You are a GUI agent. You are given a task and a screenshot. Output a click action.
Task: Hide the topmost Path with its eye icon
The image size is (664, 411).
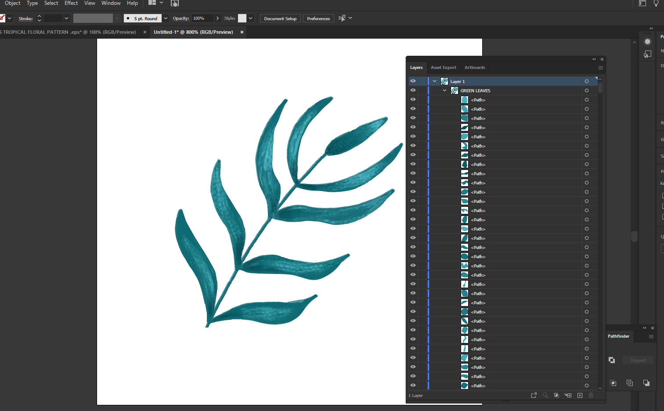pyautogui.click(x=413, y=99)
